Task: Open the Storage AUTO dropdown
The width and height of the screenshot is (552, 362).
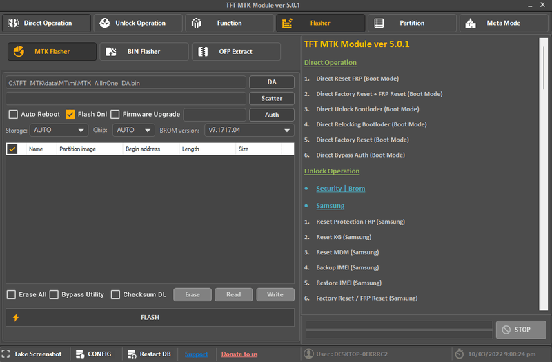Action: 59,130
